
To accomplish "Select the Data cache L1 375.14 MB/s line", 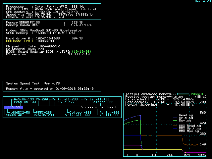I will pyautogui.click(x=160, y=99).
